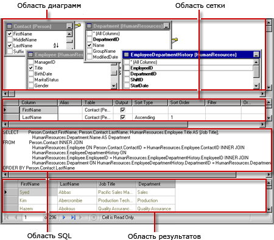Screen dimensions: 274x240
Task: Go to the previous result record
Action: tap(16, 218)
